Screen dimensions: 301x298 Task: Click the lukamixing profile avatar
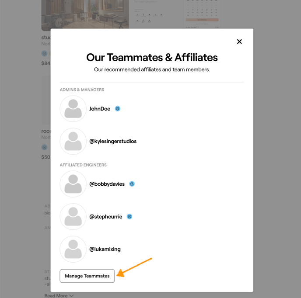73,249
